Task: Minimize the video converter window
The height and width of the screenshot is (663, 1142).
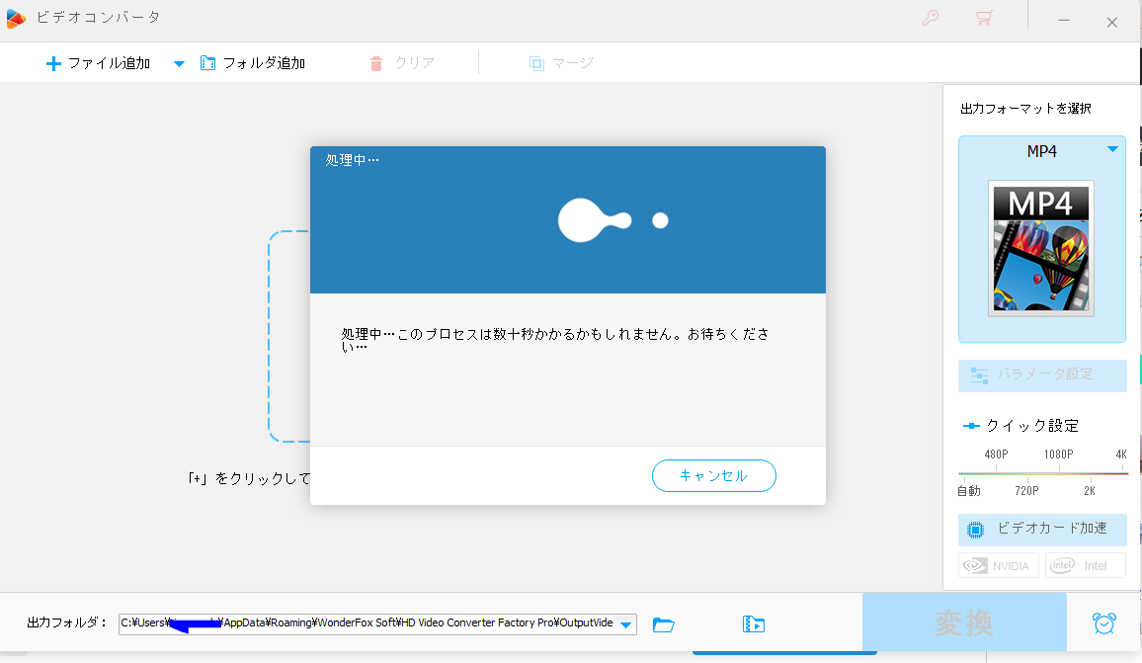Action: [1064, 21]
